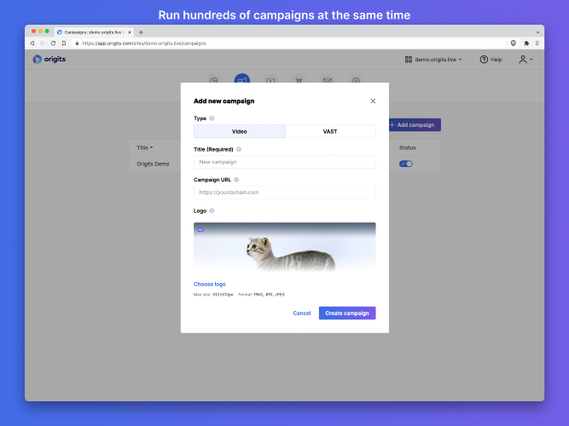The width and height of the screenshot is (569, 426).
Task: Open the Origits Demo campaign row
Action: point(153,164)
